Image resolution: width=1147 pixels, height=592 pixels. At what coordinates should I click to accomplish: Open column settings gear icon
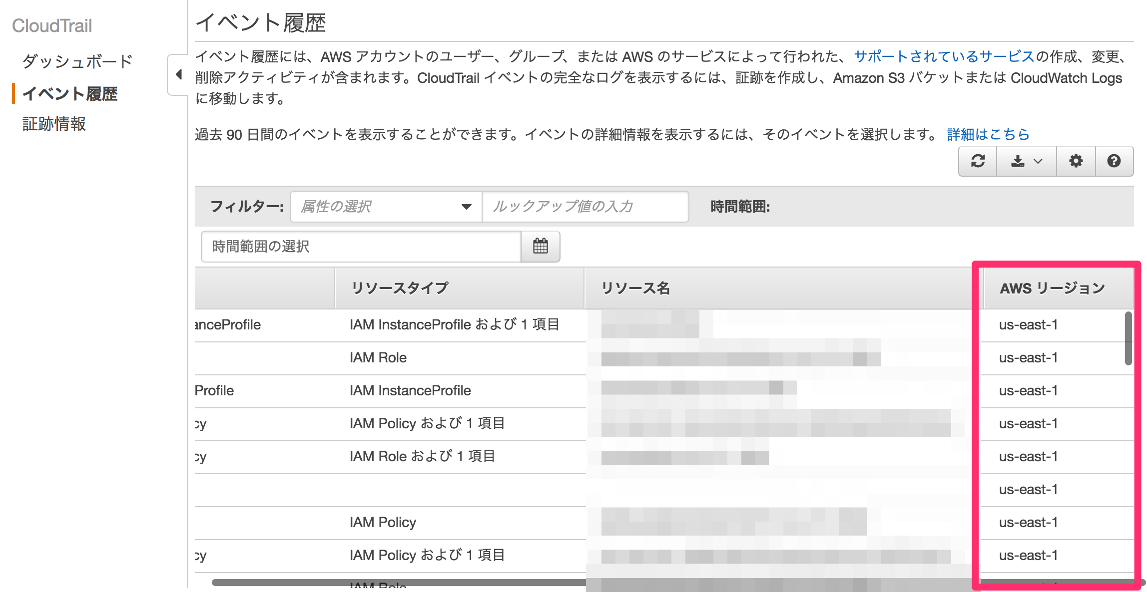[1076, 161]
